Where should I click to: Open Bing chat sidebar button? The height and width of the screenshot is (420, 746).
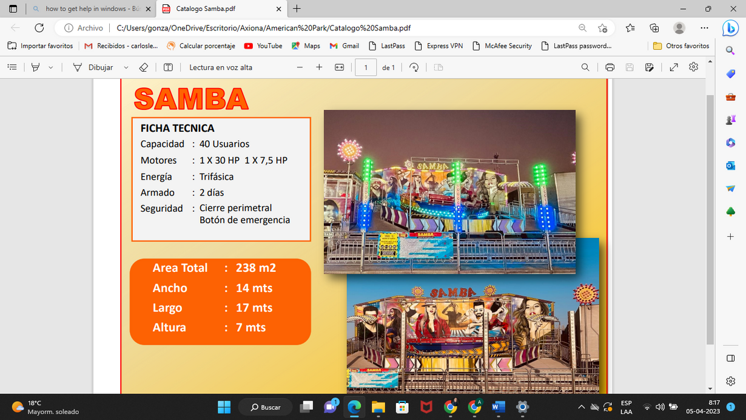(x=730, y=28)
